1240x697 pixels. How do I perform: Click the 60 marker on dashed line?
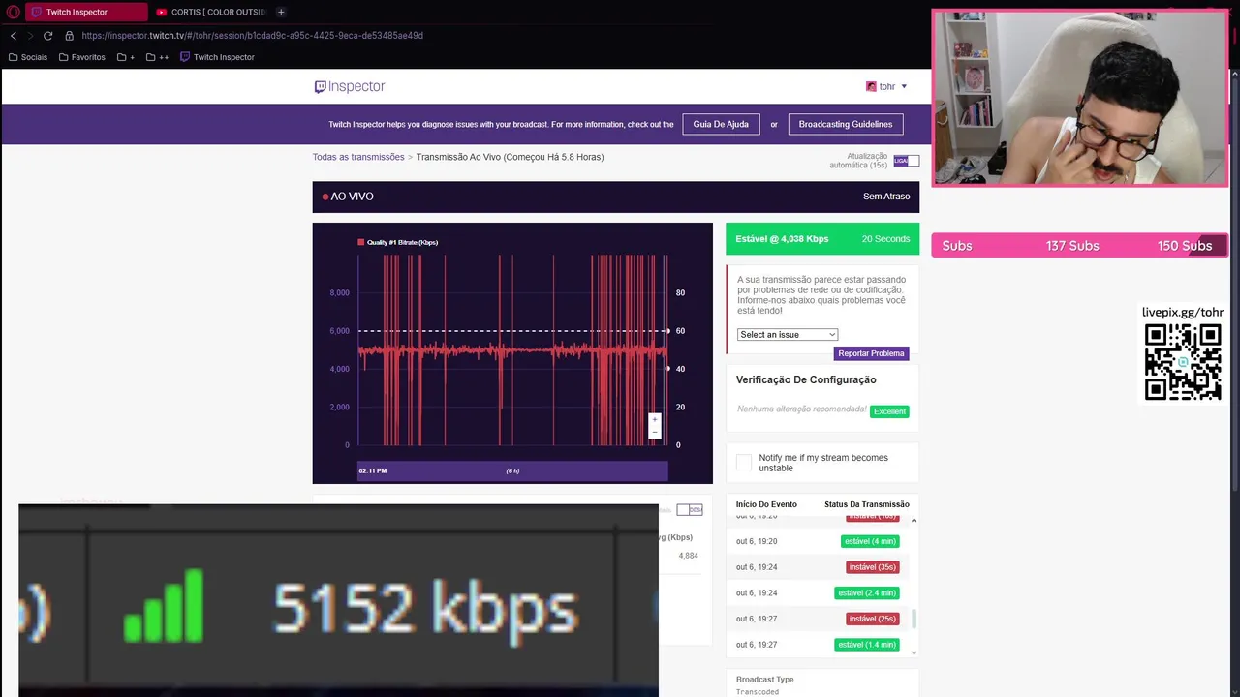667,331
